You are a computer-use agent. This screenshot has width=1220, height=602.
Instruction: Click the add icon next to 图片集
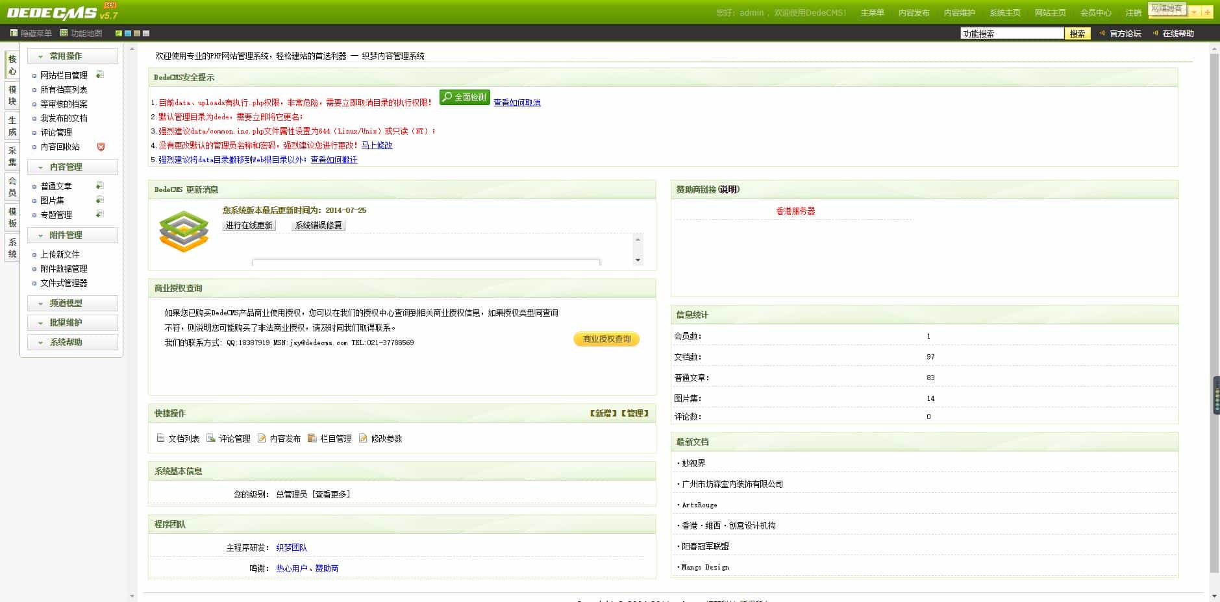coord(100,200)
